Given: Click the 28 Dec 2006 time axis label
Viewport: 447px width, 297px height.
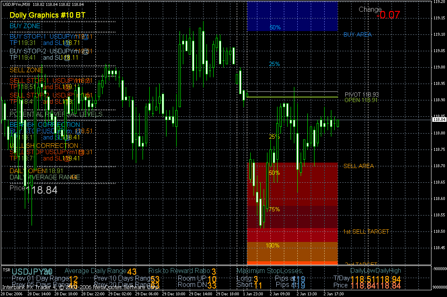Looking at the screenshot, I should tap(12, 294).
